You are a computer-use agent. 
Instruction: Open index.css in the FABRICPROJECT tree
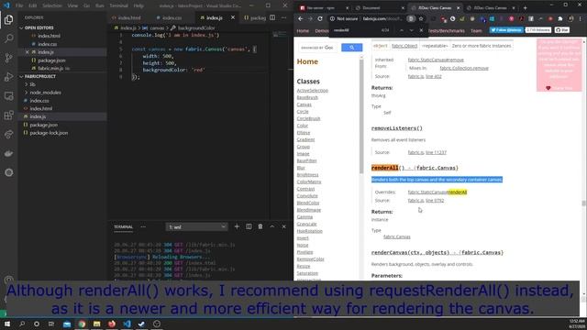(x=39, y=101)
